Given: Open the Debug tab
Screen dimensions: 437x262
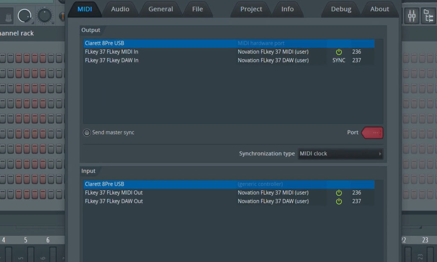Looking at the screenshot, I should [x=341, y=9].
